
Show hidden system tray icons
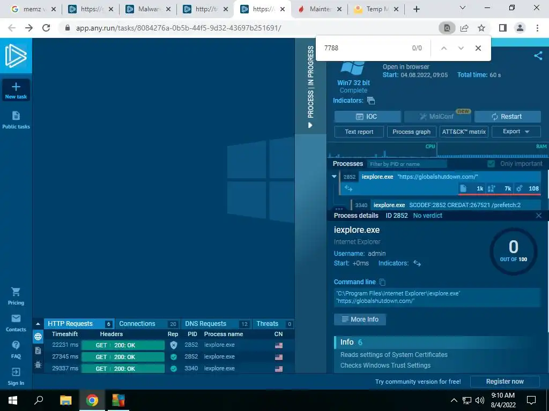tap(454, 400)
